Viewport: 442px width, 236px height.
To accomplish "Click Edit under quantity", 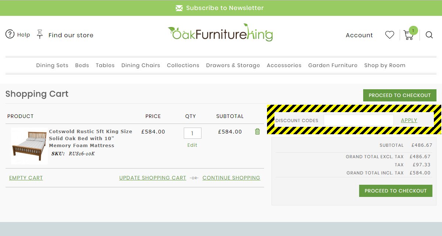I will pyautogui.click(x=192, y=145).
